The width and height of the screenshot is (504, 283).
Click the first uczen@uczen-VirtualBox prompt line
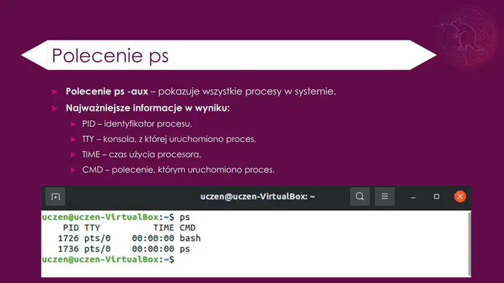click(x=116, y=217)
